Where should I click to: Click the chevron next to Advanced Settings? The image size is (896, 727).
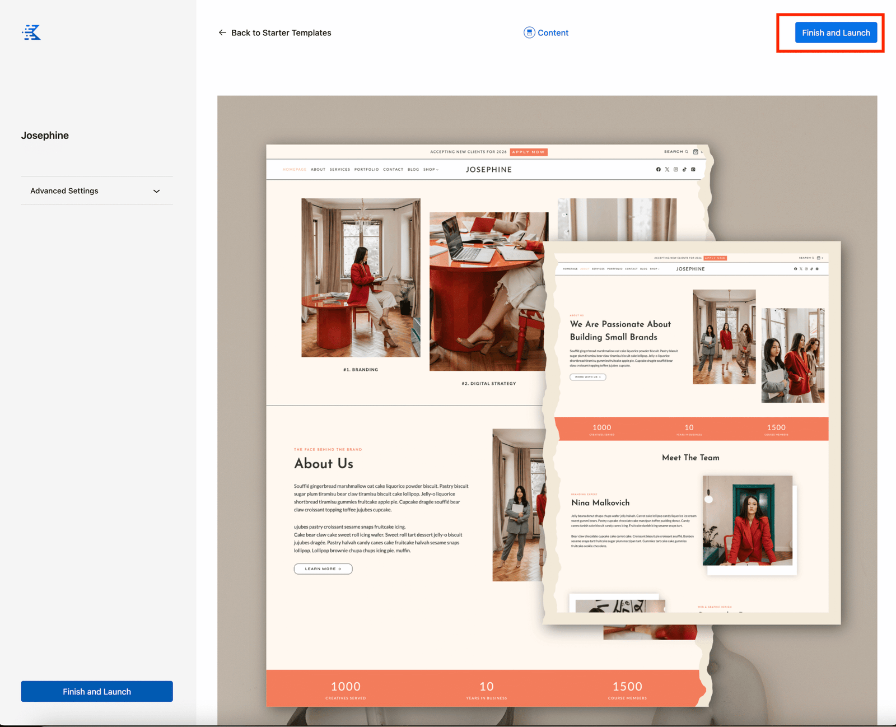pos(156,191)
